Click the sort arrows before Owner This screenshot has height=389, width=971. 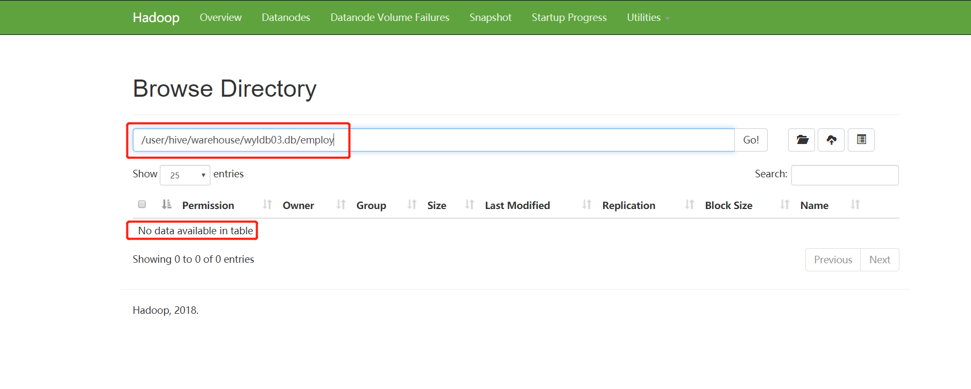click(x=267, y=204)
